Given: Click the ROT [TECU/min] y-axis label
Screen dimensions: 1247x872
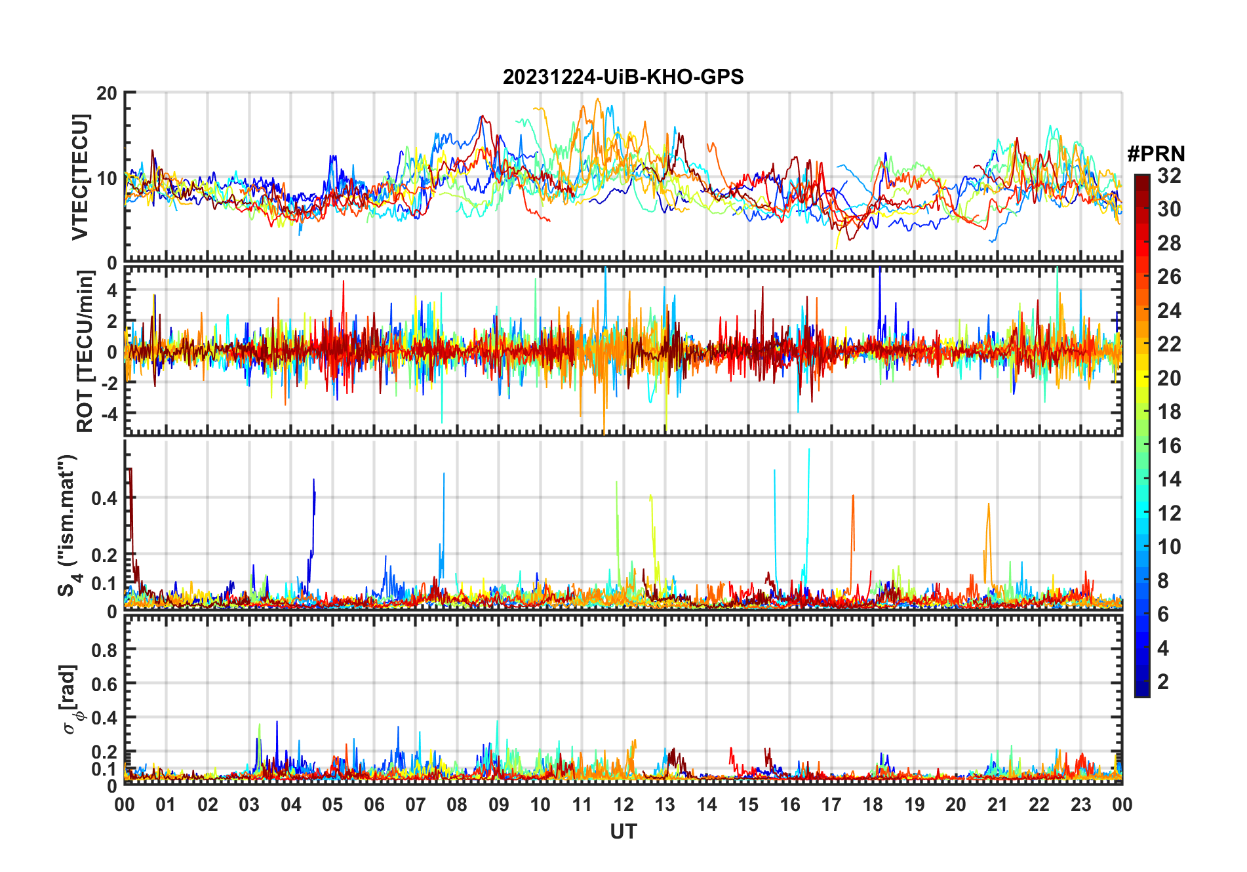Looking at the screenshot, I should tap(85, 351).
